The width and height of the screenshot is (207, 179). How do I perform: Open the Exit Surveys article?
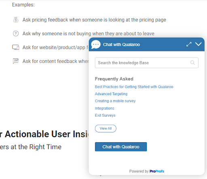[x=105, y=115]
